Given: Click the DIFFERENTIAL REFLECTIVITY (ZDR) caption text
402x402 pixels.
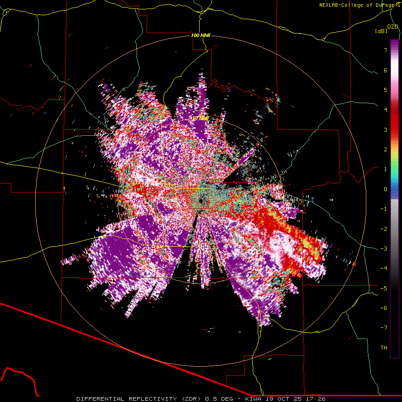Looking at the screenshot, I should click(x=139, y=399).
